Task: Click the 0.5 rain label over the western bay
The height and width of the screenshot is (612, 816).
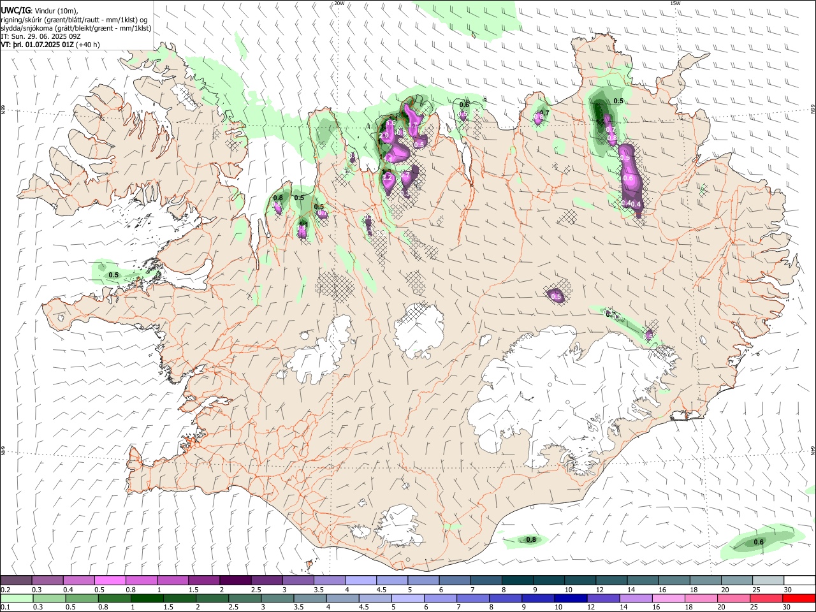Action: tap(113, 275)
